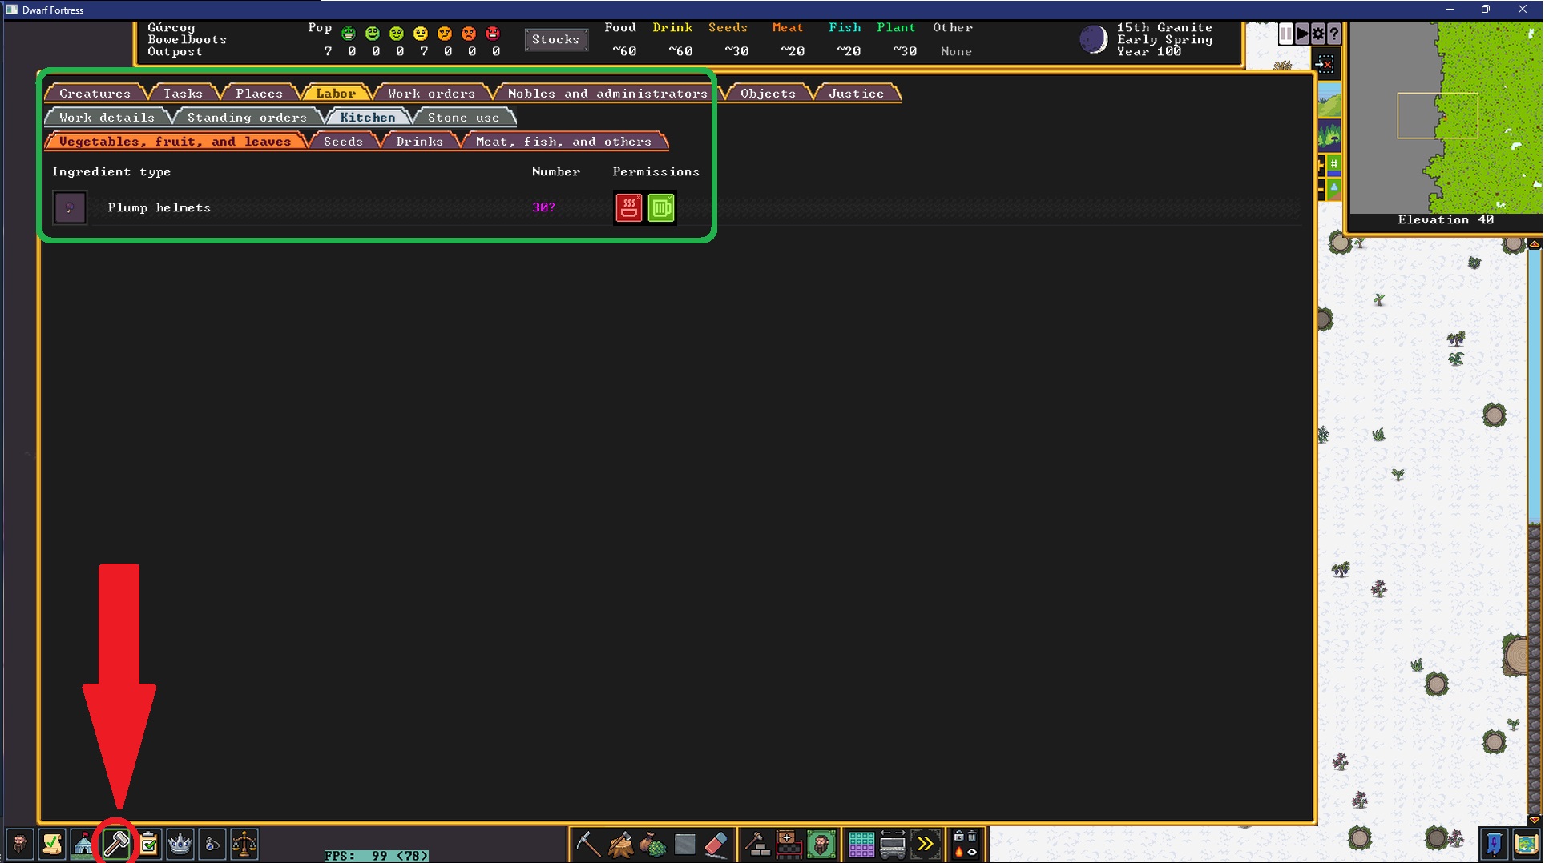Click the '30?' number value
Screen dimensions: 1545x863
point(543,207)
